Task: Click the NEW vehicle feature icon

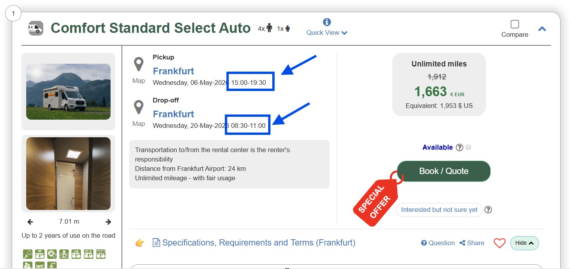Action: pos(100,254)
